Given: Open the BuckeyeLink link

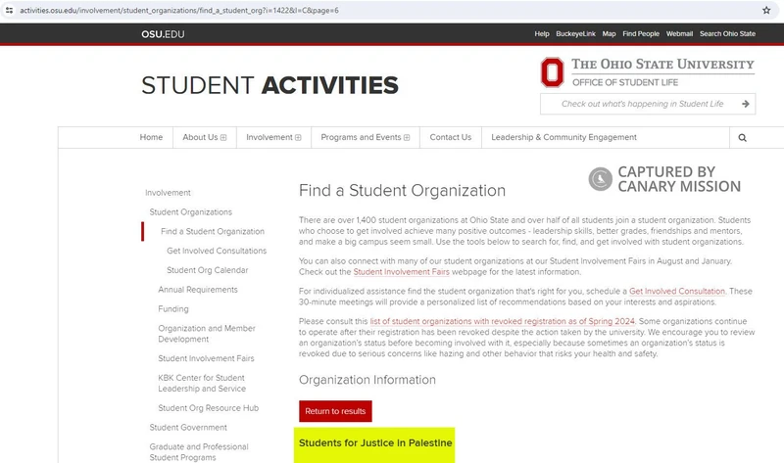Looking at the screenshot, I should coord(575,33).
